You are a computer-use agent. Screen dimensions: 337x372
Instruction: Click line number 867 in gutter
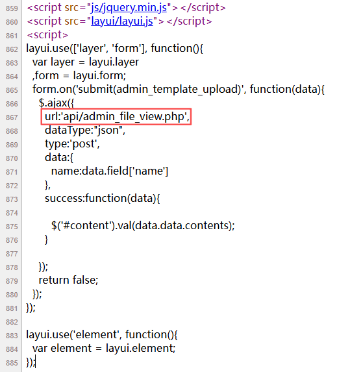tap(12, 118)
